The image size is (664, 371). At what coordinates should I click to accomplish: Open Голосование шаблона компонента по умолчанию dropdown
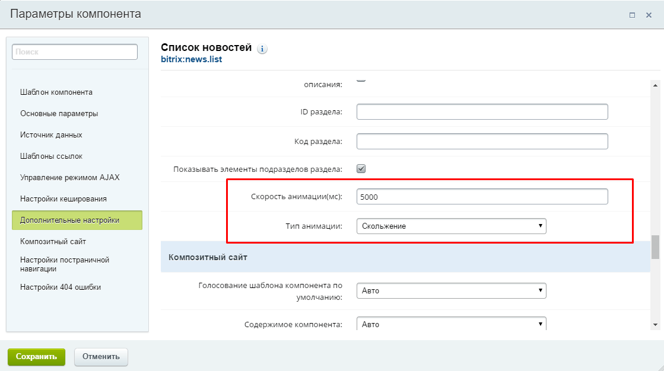click(x=452, y=290)
